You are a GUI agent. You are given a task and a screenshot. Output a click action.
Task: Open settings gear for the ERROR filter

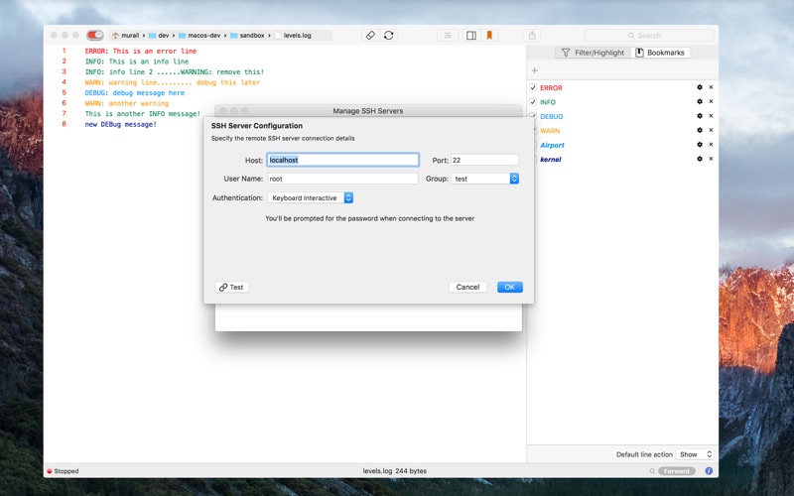click(x=699, y=87)
